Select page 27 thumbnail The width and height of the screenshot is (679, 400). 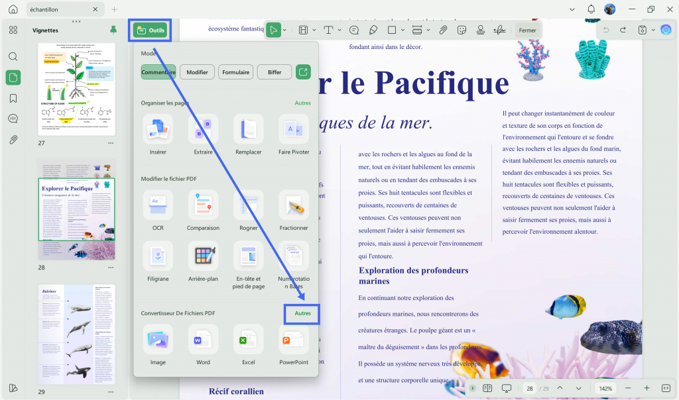click(x=77, y=89)
